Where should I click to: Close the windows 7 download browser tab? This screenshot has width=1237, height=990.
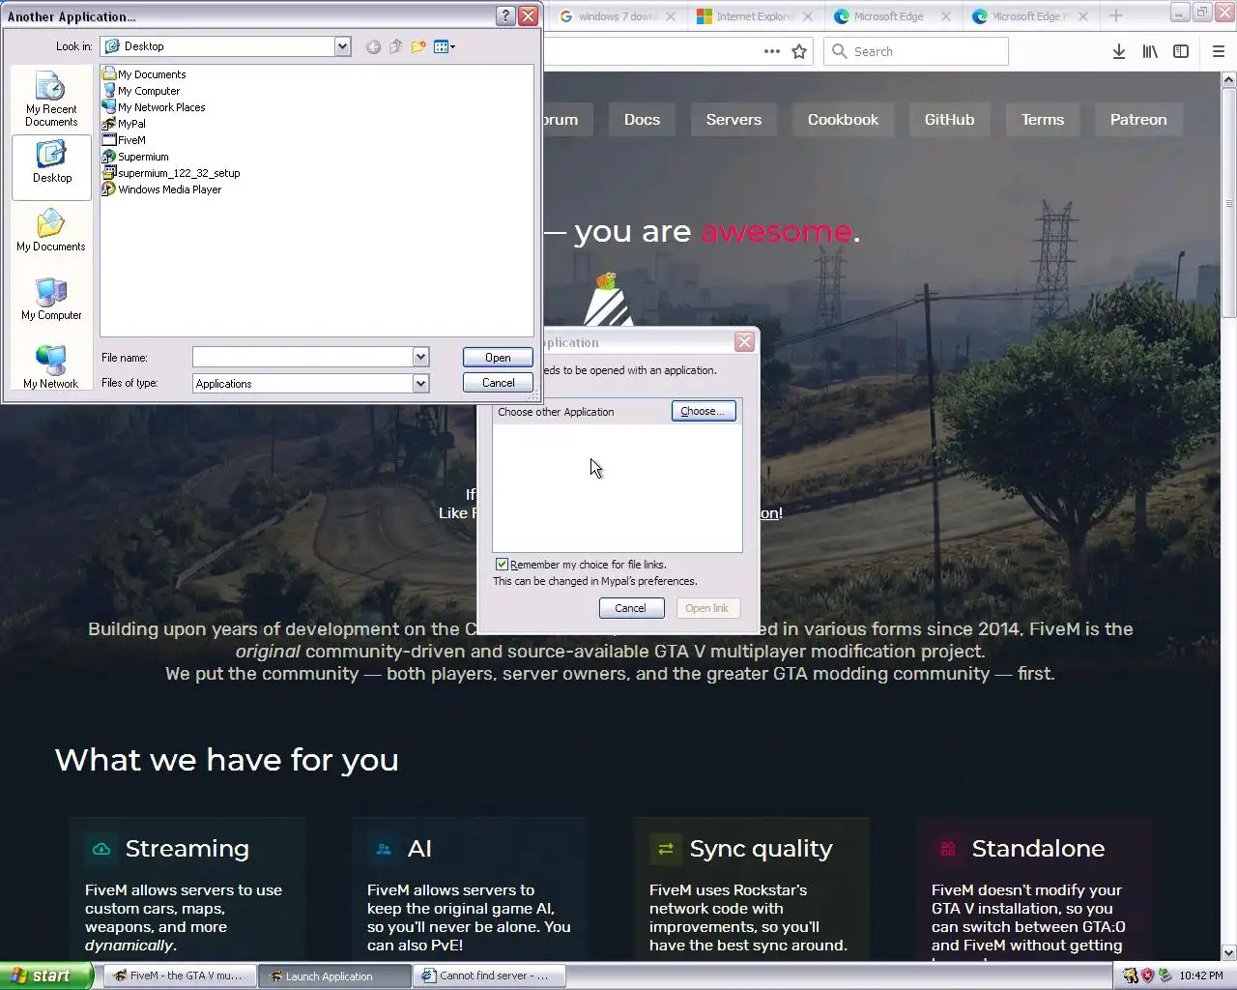[670, 16]
